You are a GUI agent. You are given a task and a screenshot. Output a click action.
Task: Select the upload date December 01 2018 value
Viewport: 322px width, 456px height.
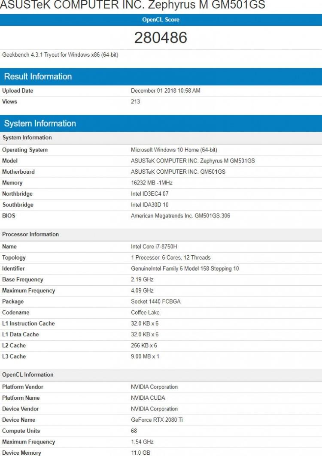pyautogui.click(x=165, y=91)
